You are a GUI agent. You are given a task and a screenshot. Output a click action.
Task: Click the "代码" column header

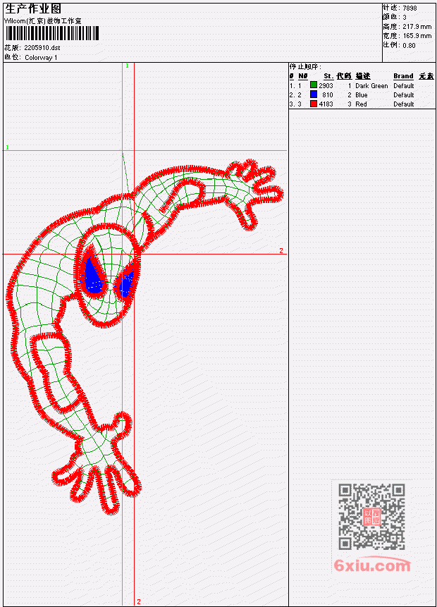(x=344, y=76)
